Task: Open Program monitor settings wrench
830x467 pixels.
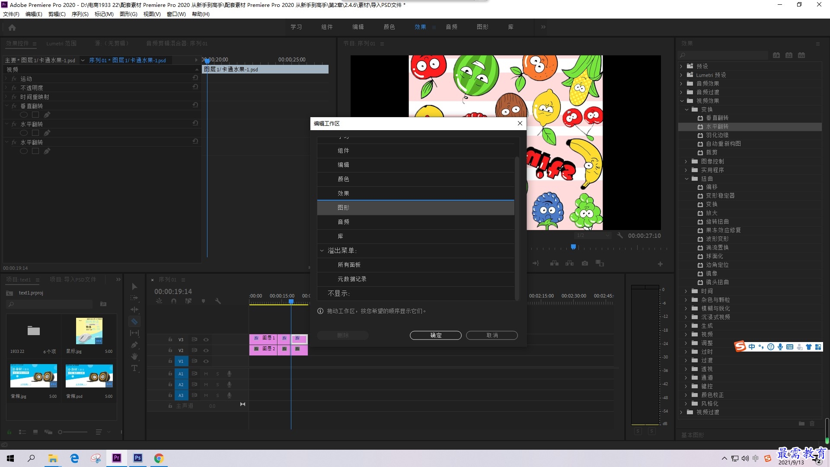Action: click(620, 235)
